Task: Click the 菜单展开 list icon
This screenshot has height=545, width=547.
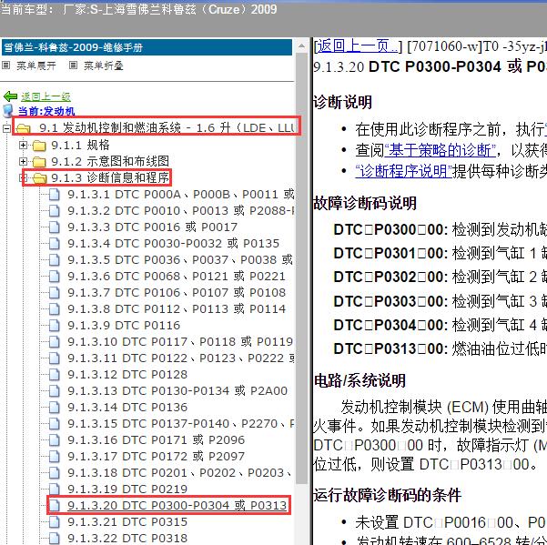Action: click(6, 65)
